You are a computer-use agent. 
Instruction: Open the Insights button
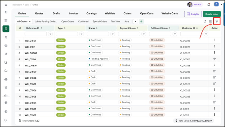point(193,14)
